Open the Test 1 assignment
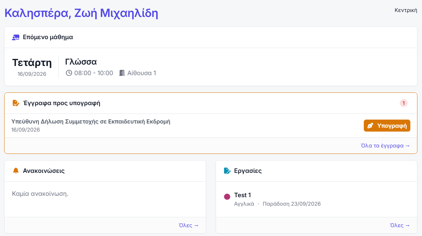The height and width of the screenshot is (236, 422). coord(242,195)
